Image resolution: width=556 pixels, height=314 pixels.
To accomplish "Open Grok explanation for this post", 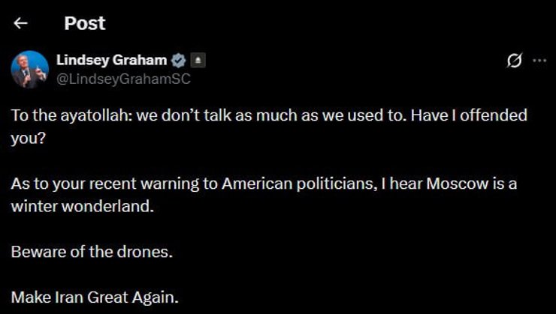I will 515,61.
